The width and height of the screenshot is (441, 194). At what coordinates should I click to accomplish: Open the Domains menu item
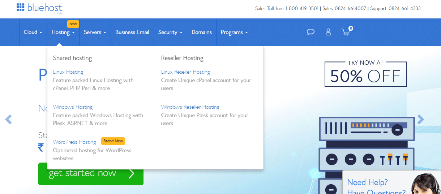(x=202, y=32)
